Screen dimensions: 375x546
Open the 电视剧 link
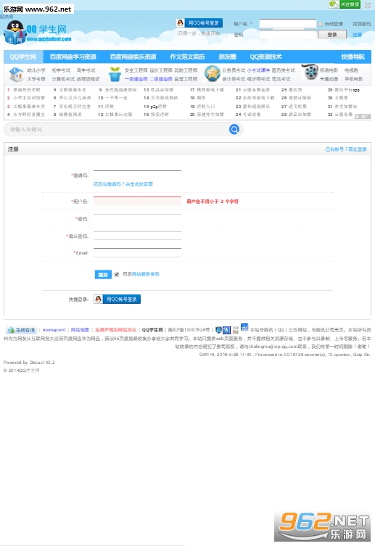(x=351, y=70)
